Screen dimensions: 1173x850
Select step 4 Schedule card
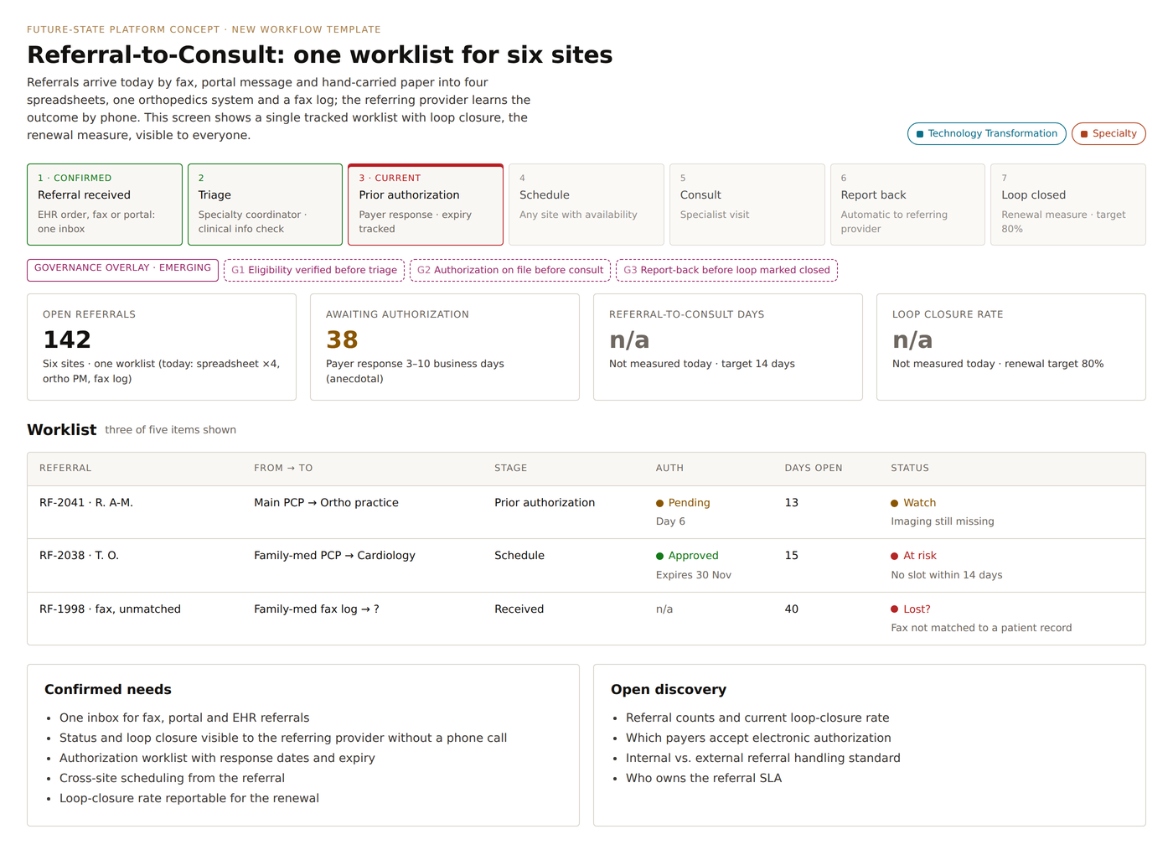586,205
